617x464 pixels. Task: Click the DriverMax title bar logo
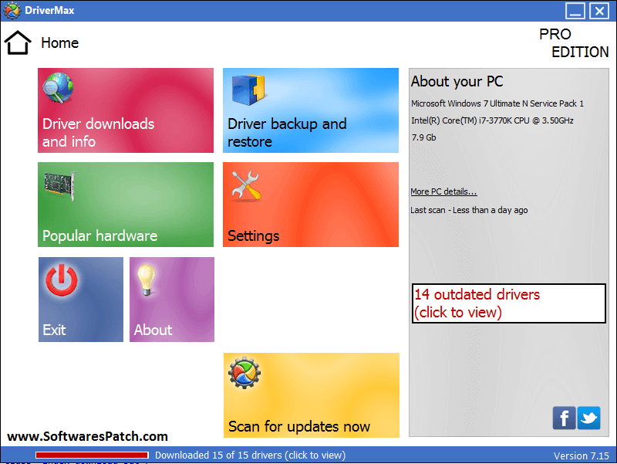click(12, 11)
